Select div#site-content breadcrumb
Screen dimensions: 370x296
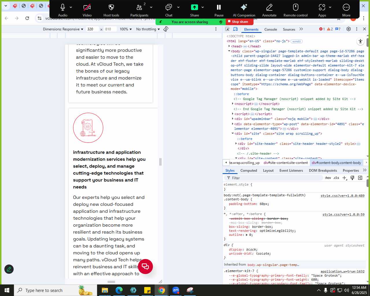coord(286,163)
